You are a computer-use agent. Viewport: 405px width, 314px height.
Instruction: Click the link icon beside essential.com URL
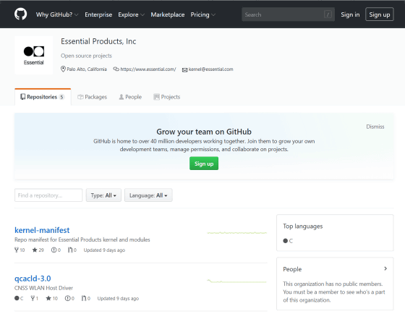point(116,69)
